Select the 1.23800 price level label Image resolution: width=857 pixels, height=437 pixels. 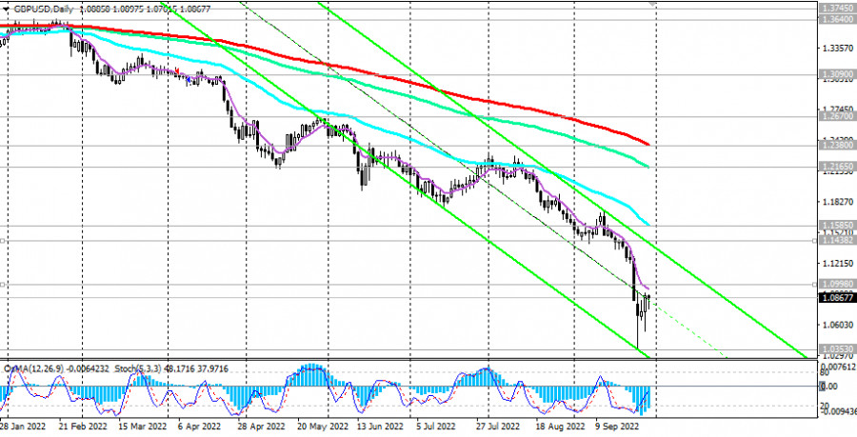834,148
